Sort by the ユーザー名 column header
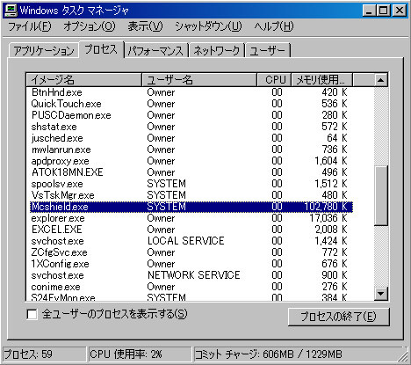This screenshot has width=411, height=365. pyautogui.click(x=199, y=80)
